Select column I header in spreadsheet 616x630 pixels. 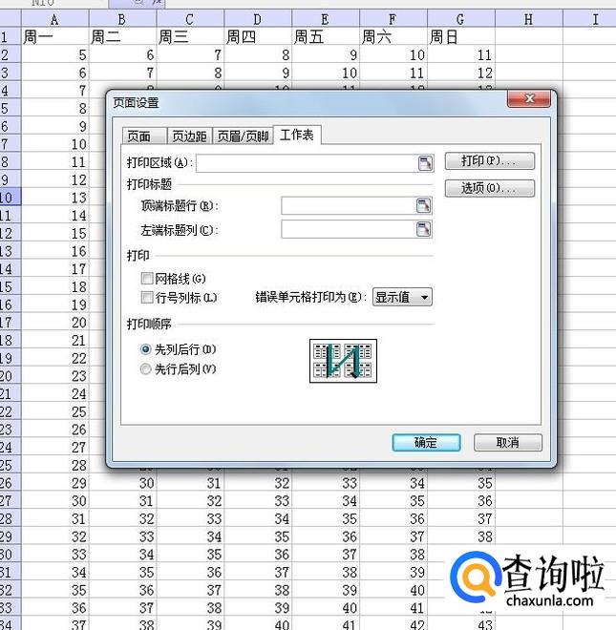pyautogui.click(x=589, y=19)
